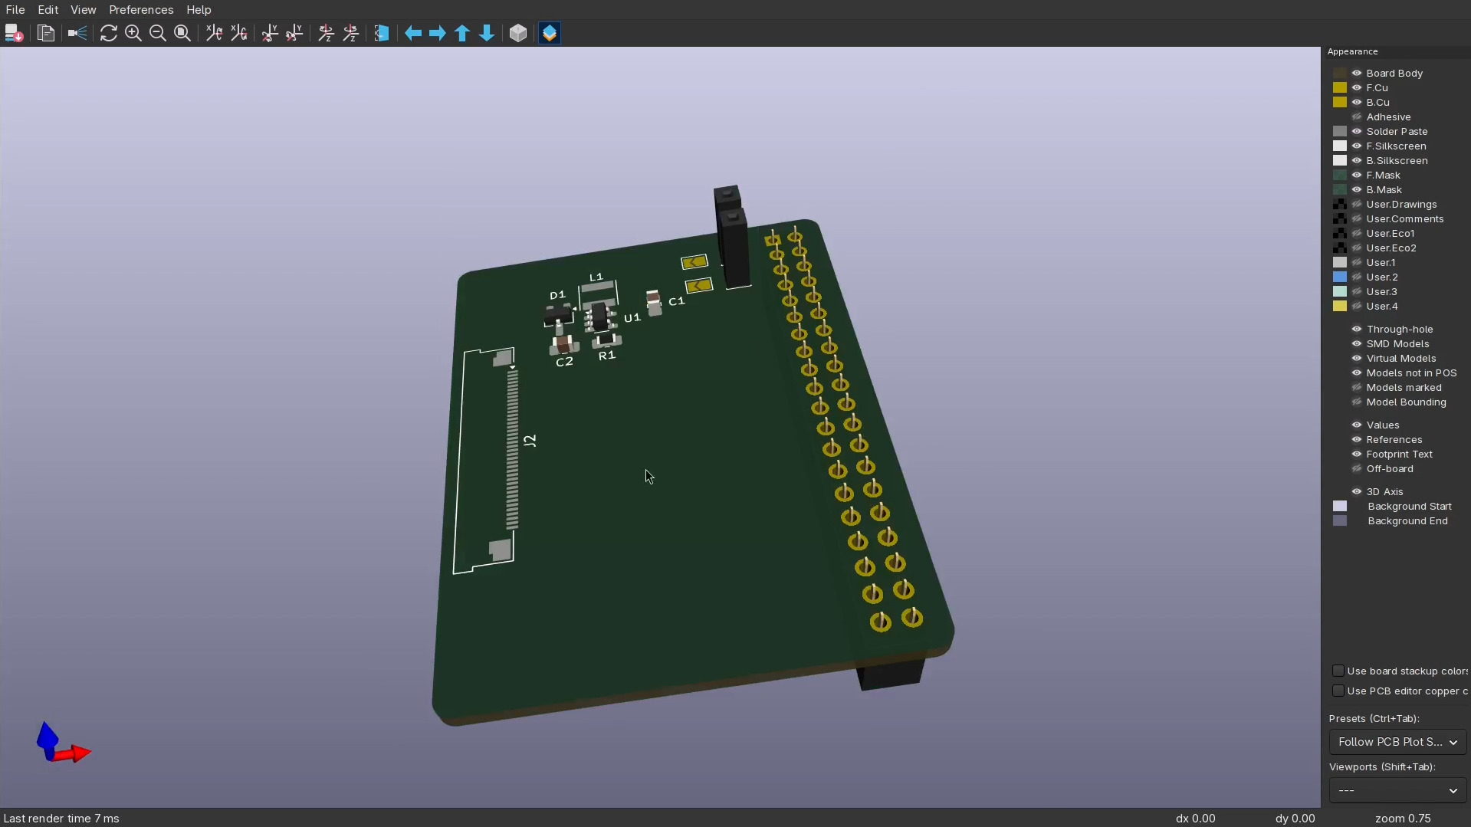Enable Use board stackup colors checkbox
The width and height of the screenshot is (1471, 827).
(1338, 671)
